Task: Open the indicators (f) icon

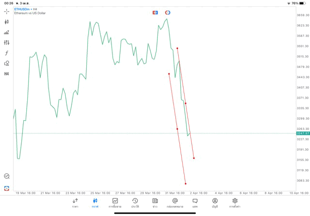Action: (x=6, y=53)
